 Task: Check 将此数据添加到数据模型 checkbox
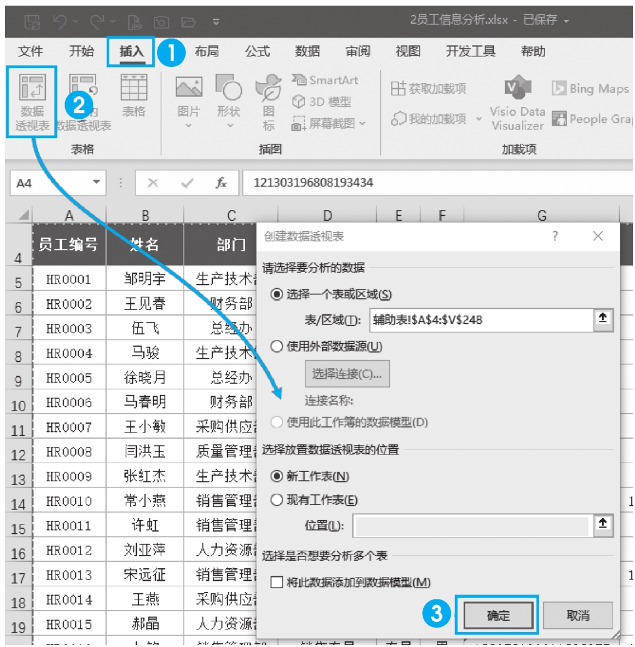pos(276,582)
